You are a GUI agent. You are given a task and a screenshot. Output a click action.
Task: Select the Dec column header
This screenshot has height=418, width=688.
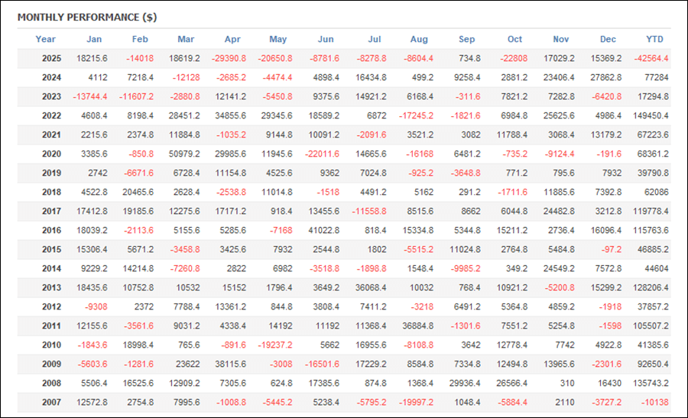pyautogui.click(x=608, y=39)
